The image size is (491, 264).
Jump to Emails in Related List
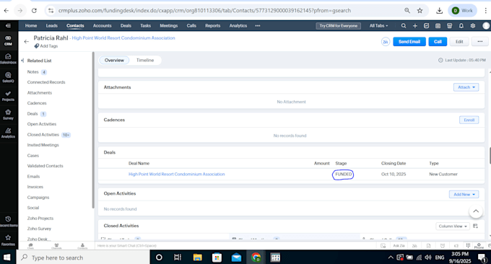coord(33,177)
